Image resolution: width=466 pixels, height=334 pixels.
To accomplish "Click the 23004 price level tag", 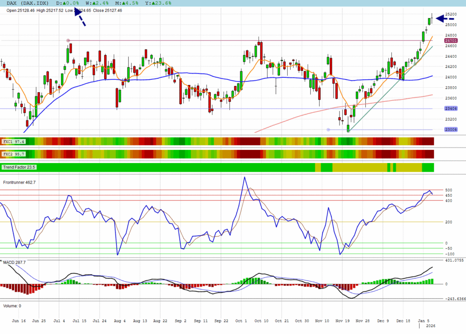I will (x=451, y=130).
